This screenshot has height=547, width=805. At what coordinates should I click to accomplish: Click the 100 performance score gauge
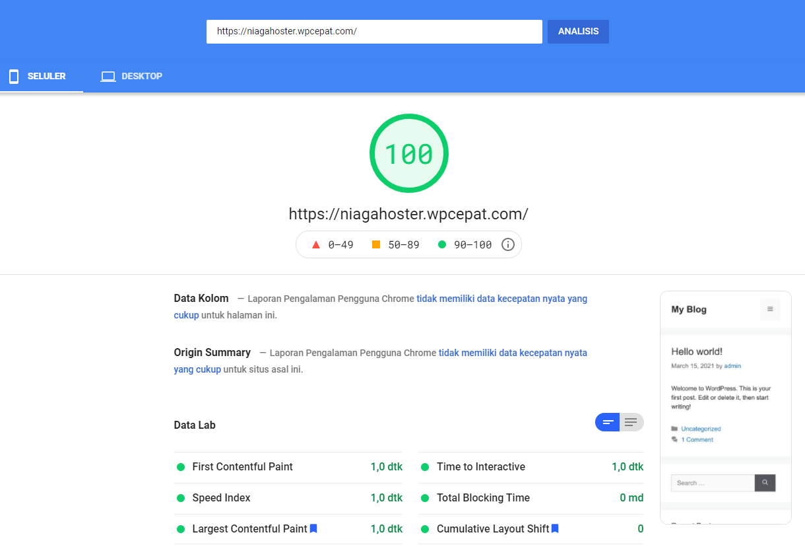tap(408, 154)
